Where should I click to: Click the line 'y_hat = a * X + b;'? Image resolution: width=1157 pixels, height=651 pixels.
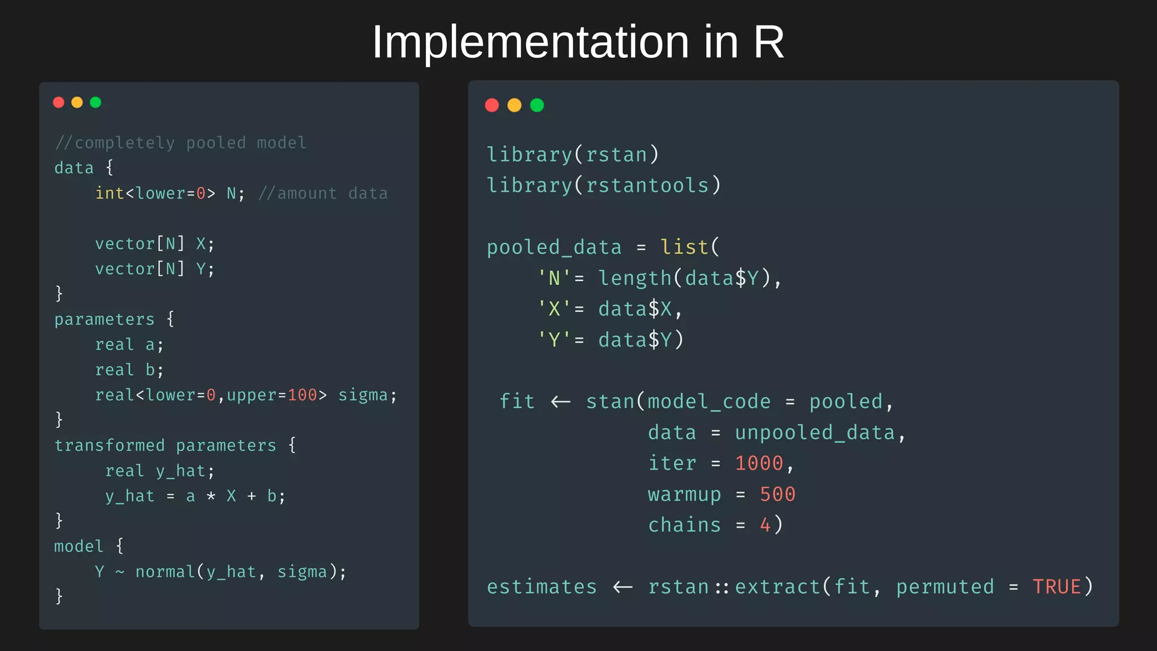click(195, 496)
